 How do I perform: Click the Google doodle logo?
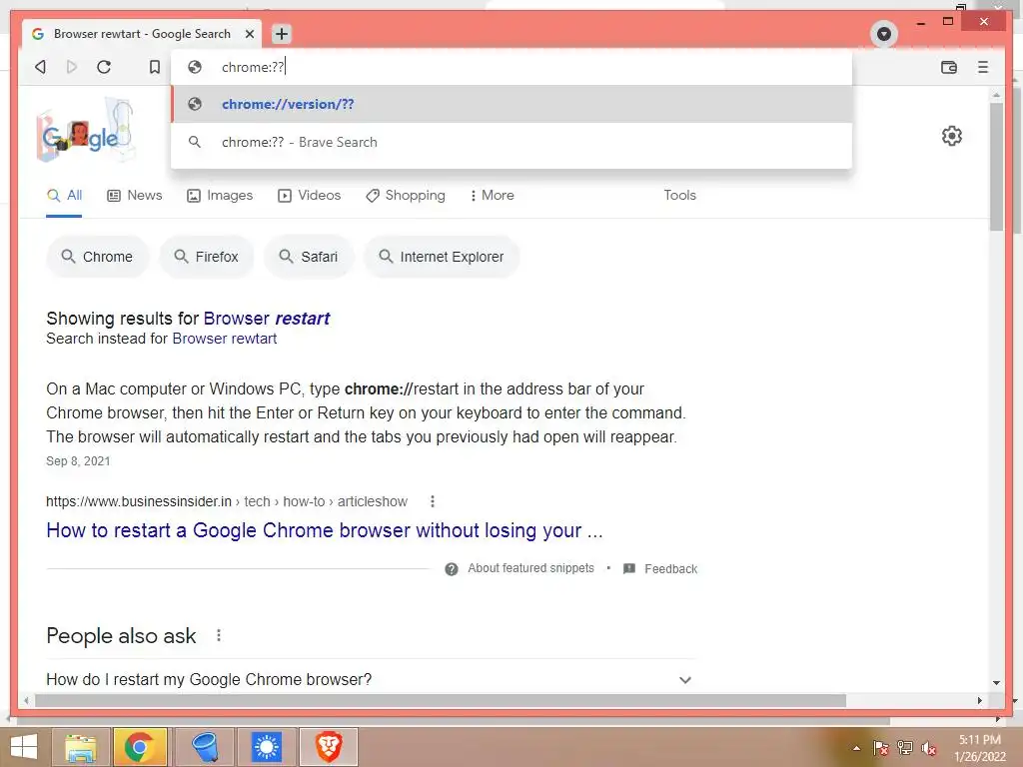coord(86,130)
